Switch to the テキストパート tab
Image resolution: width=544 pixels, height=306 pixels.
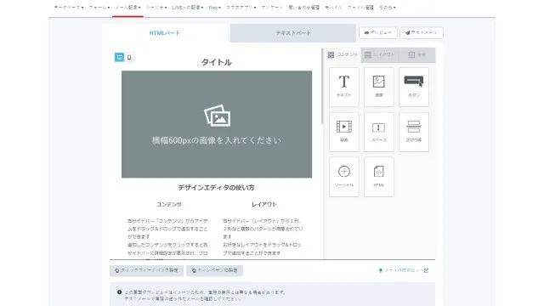pyautogui.click(x=292, y=33)
